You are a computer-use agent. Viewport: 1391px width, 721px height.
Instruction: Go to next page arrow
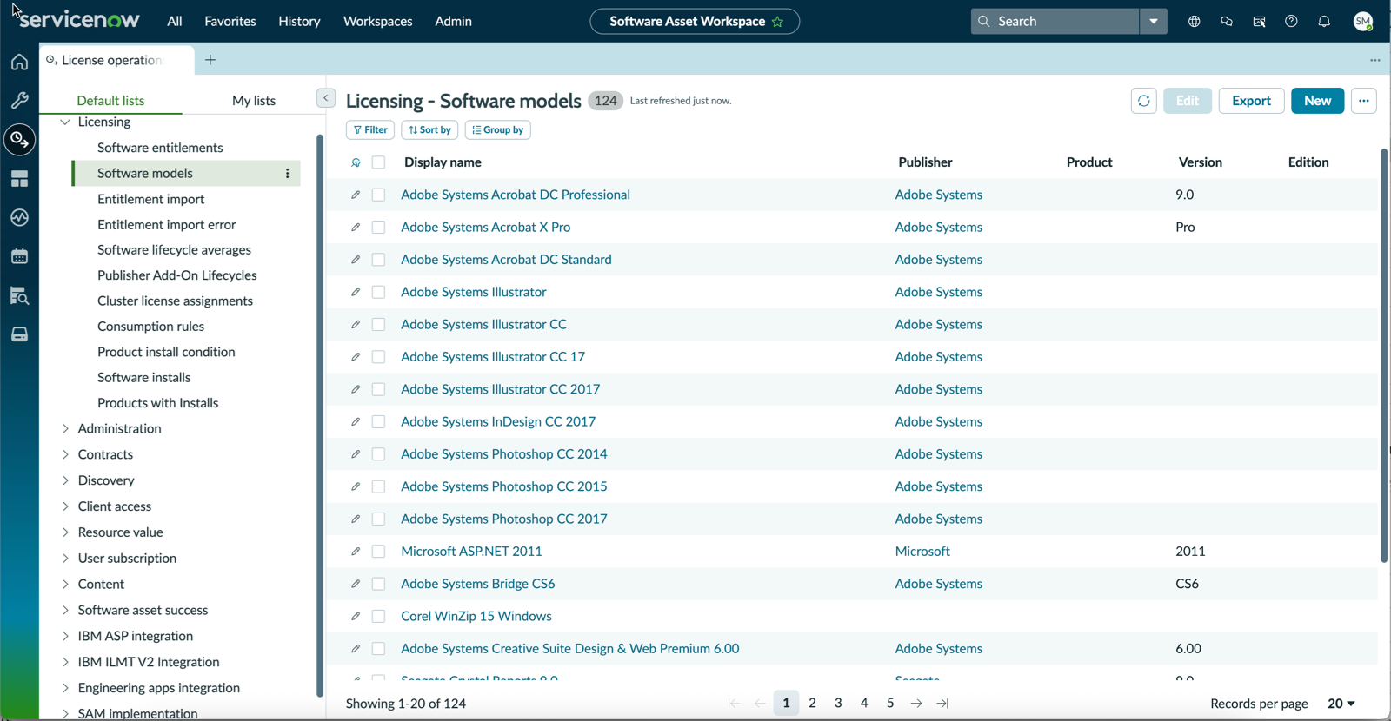(x=916, y=703)
